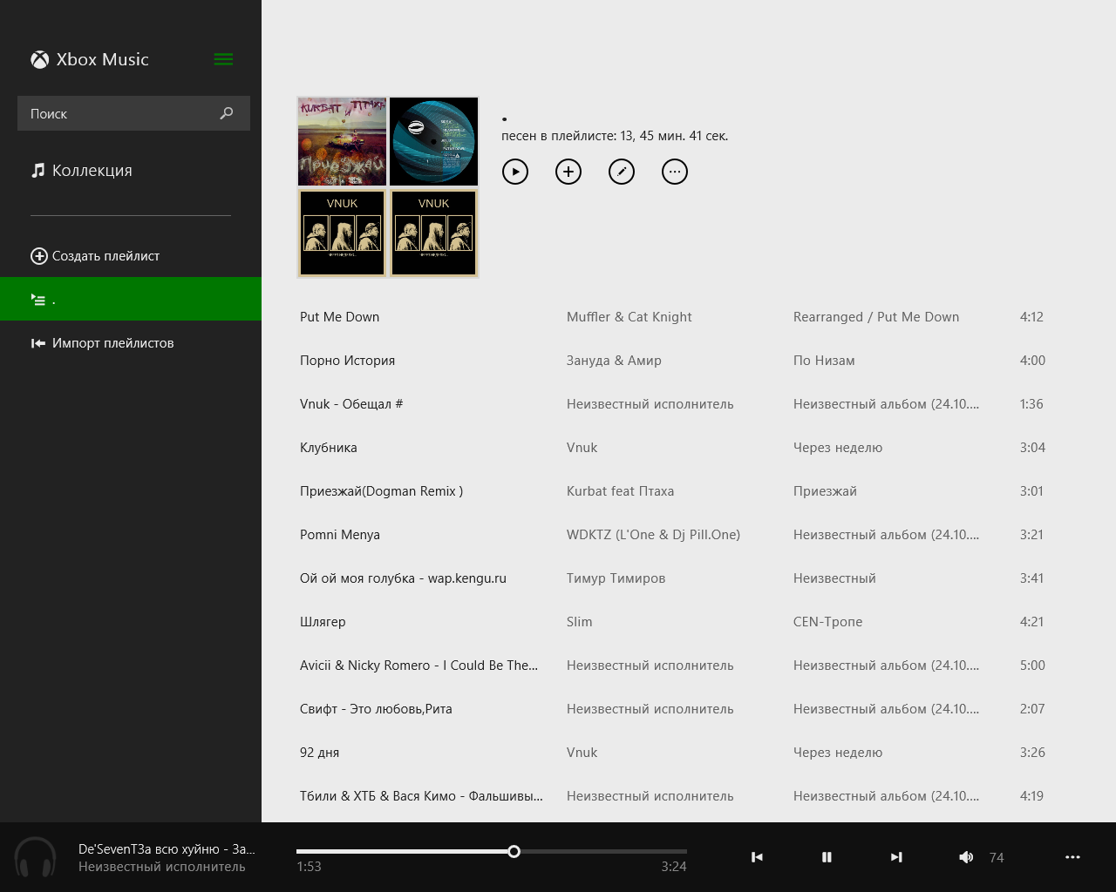The height and width of the screenshot is (892, 1116).
Task: Click into the Поиск search field
Action: click(x=133, y=113)
